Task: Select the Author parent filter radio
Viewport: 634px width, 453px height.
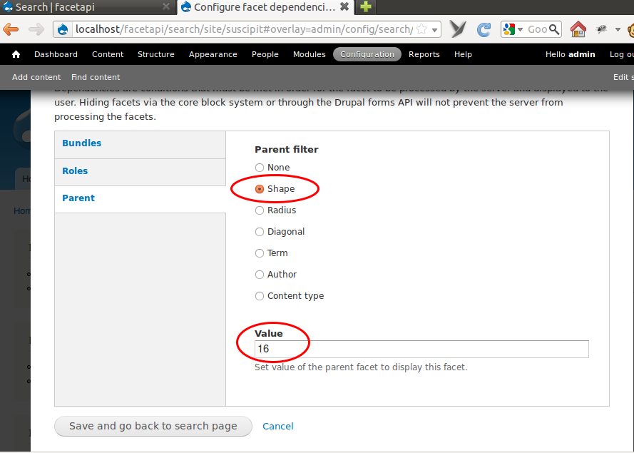Action: pyautogui.click(x=260, y=275)
